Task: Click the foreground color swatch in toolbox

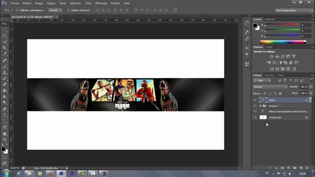Action: [3, 149]
